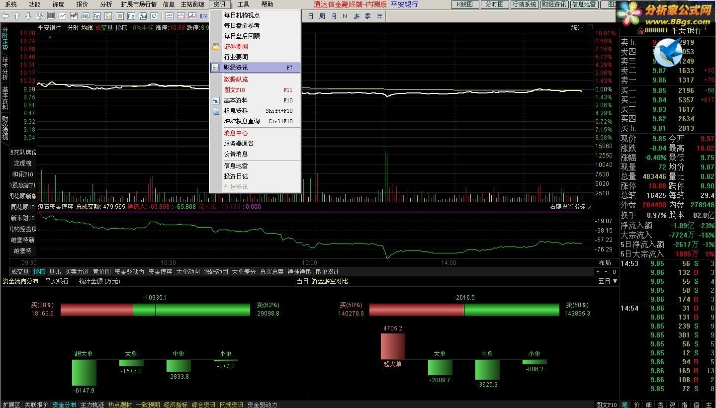Click the formula f(x) toolbar icon
716x408 pixels.
(x=143, y=16)
